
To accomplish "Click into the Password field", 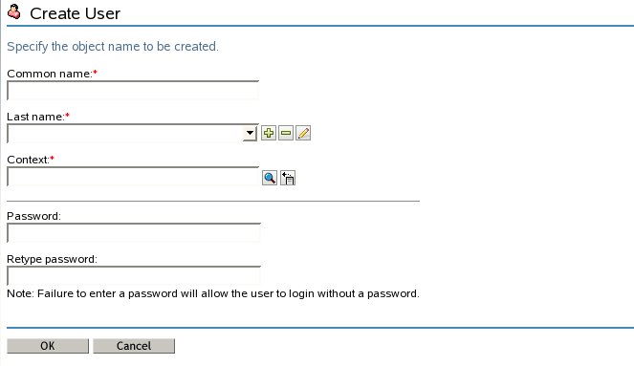I will (134, 232).
